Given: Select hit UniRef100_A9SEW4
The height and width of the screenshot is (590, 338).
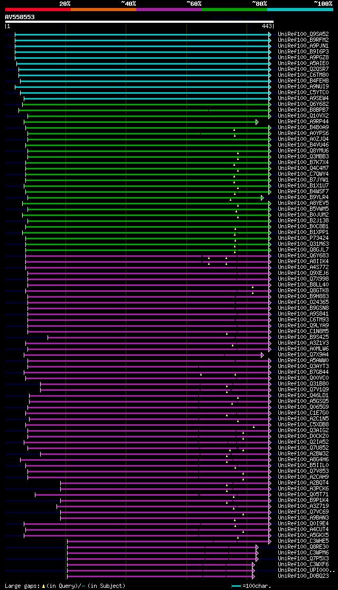Looking at the screenshot, I should click(303, 98).
